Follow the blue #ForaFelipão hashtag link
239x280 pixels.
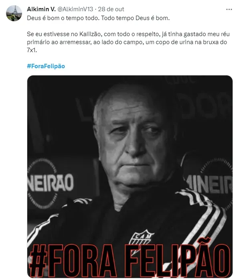pyautogui.click(x=46, y=66)
